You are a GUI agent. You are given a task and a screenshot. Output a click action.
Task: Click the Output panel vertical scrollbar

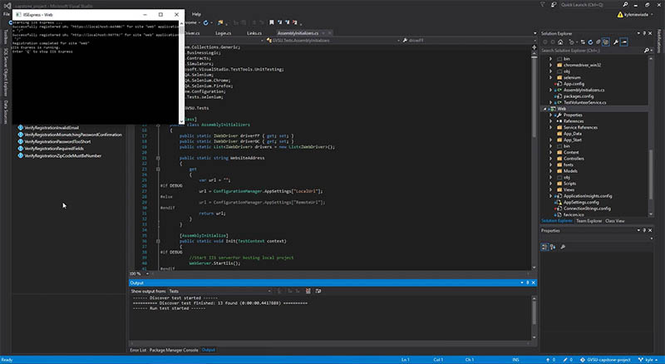click(x=534, y=317)
